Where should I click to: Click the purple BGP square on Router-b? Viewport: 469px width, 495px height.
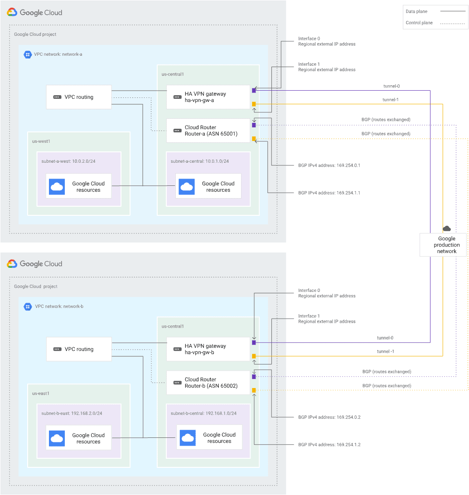point(254,377)
